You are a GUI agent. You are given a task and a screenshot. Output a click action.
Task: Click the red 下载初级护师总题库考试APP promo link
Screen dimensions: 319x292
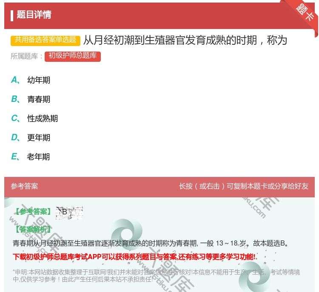tap(134, 257)
